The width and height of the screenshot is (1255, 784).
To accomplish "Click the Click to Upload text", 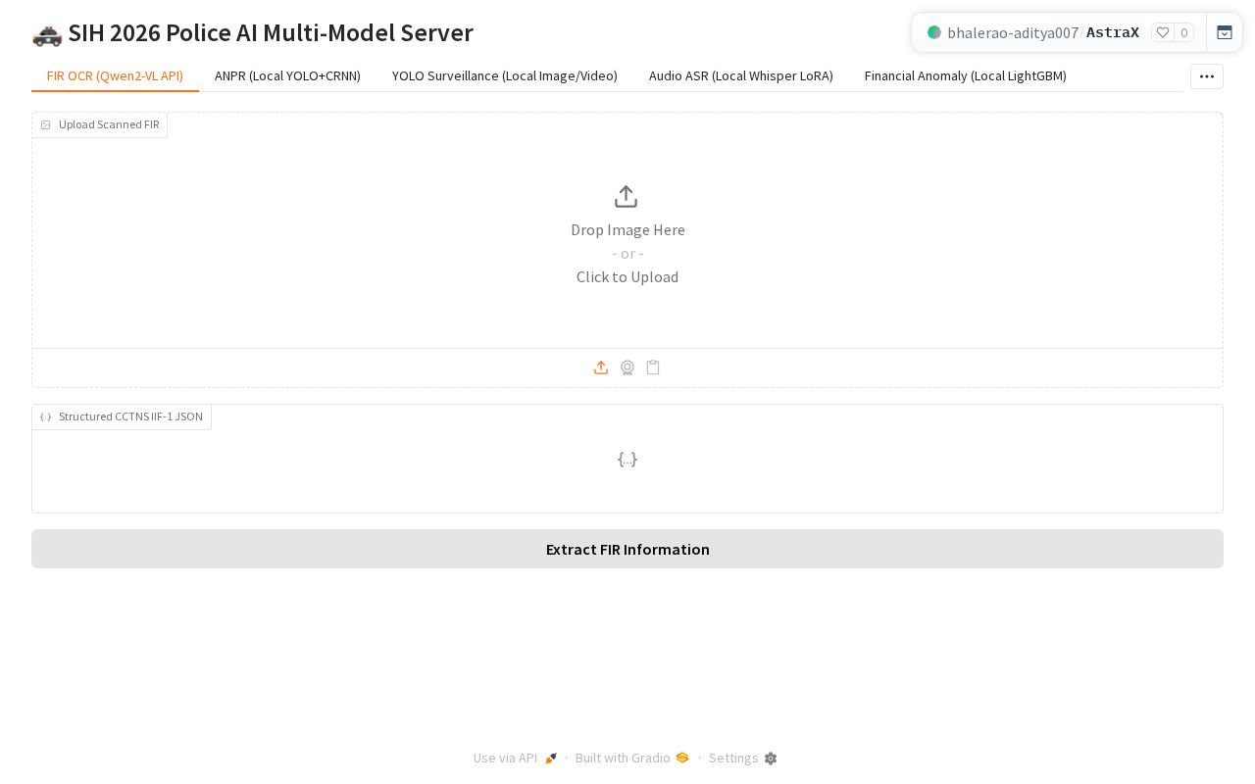I will click(x=627, y=277).
